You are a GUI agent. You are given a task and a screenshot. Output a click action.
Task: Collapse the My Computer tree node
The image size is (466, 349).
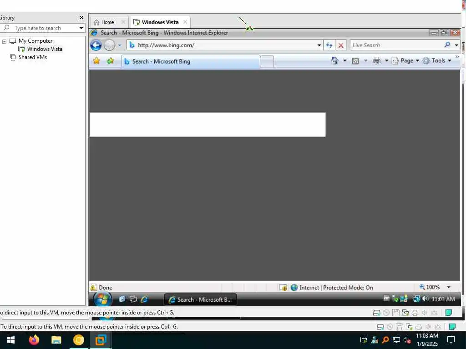coord(4,41)
